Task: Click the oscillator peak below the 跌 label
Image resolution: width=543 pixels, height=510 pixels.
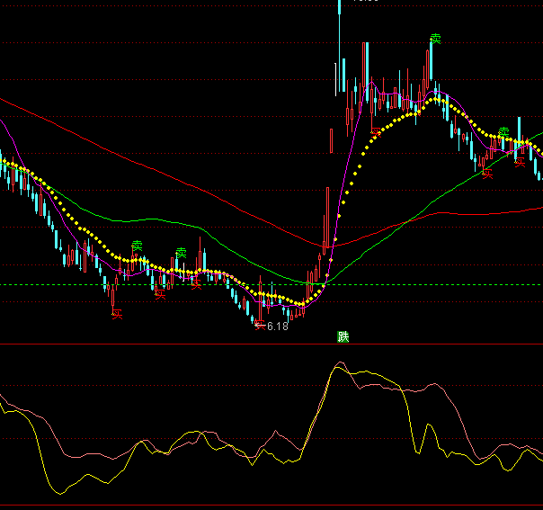Action: pyautogui.click(x=340, y=363)
